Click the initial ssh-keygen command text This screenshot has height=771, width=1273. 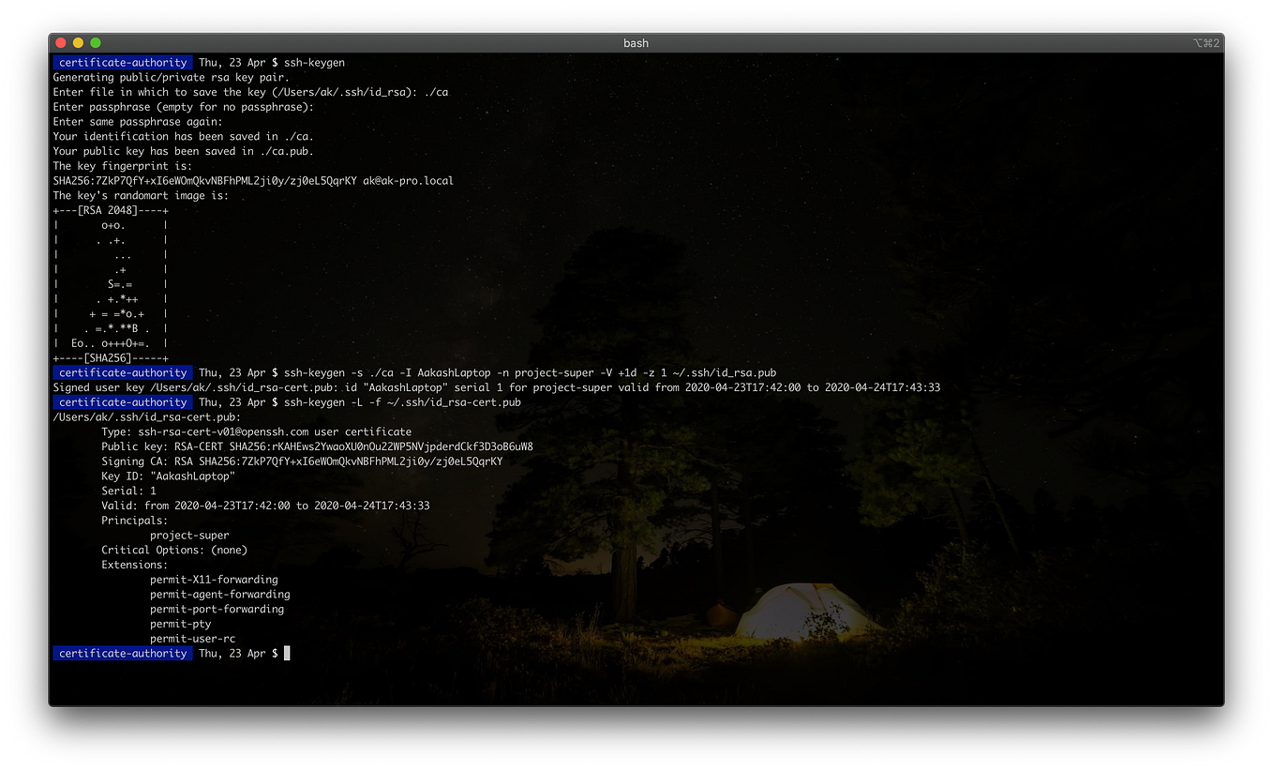pos(313,62)
